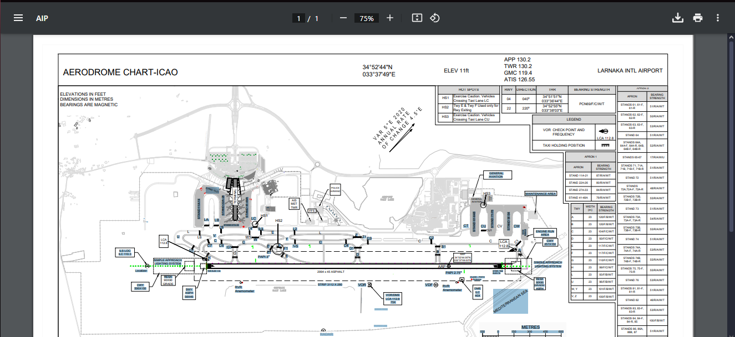Click the AERODROME CHART-ICAO title text
This screenshot has height=337, width=735.
click(120, 72)
